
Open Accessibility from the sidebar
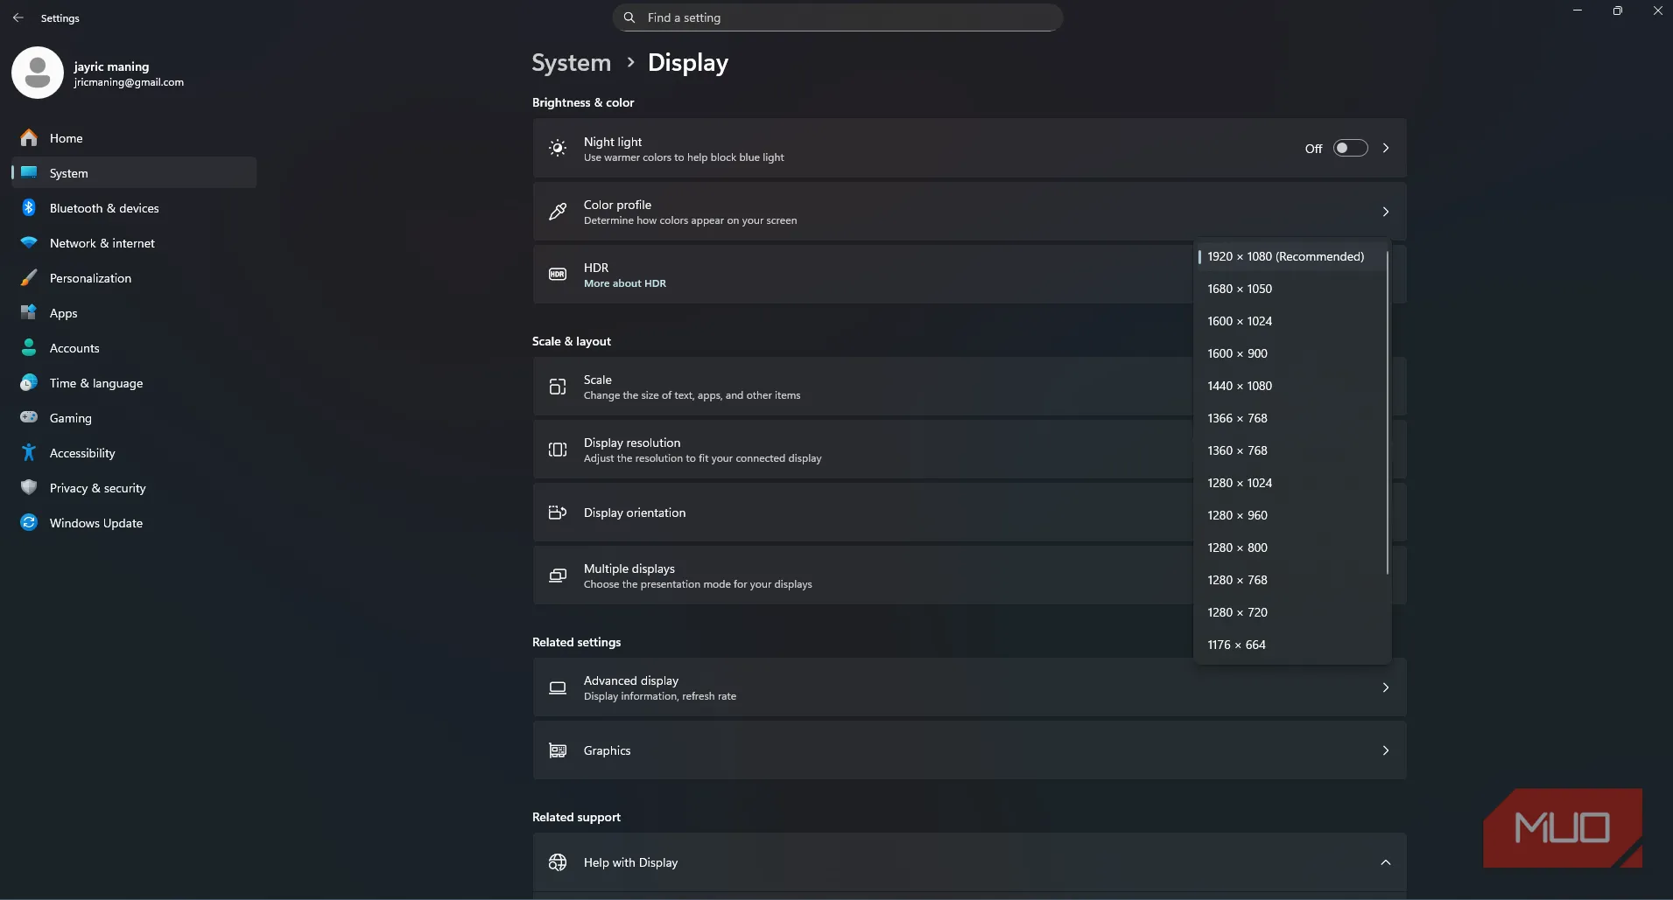79,452
